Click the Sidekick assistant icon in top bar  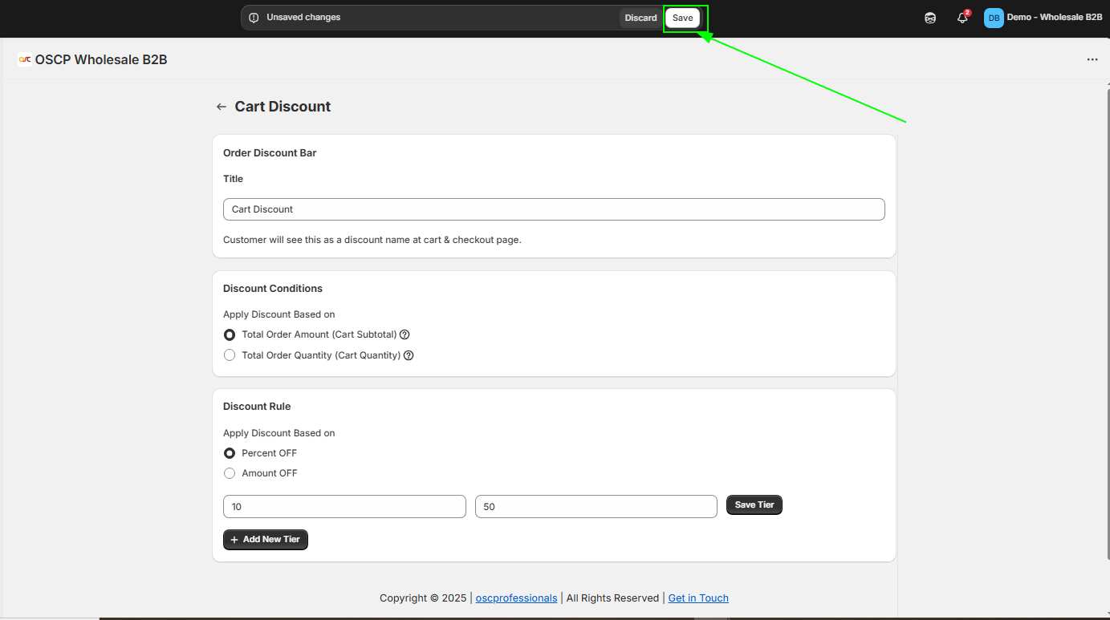pos(930,18)
